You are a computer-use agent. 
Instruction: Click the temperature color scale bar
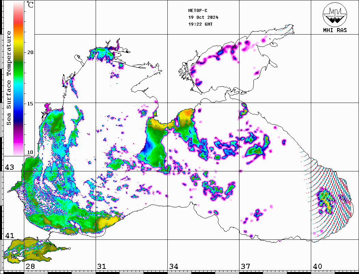point(18,79)
